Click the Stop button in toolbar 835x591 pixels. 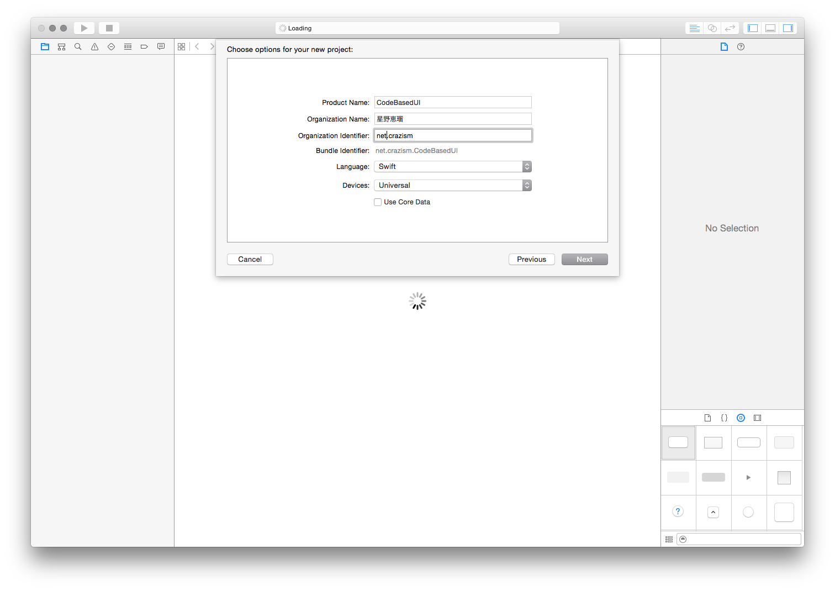109,28
